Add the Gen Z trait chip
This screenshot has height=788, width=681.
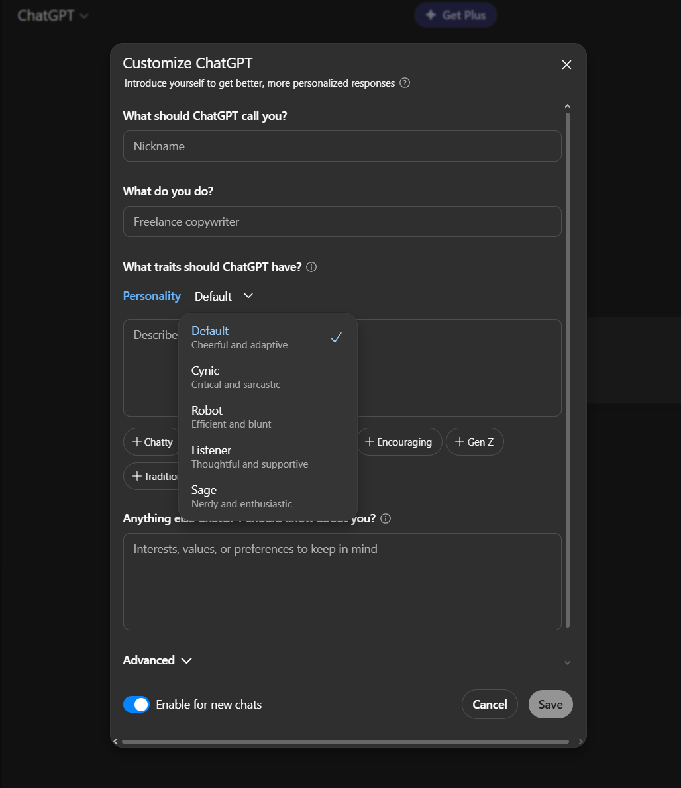[474, 442]
